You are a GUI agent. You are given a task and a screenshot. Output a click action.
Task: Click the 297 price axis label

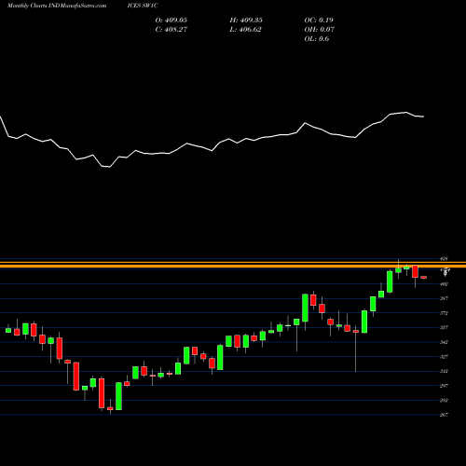(445, 386)
